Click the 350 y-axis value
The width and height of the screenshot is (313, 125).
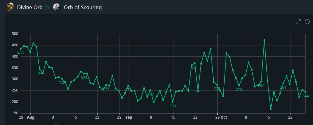(15, 68)
